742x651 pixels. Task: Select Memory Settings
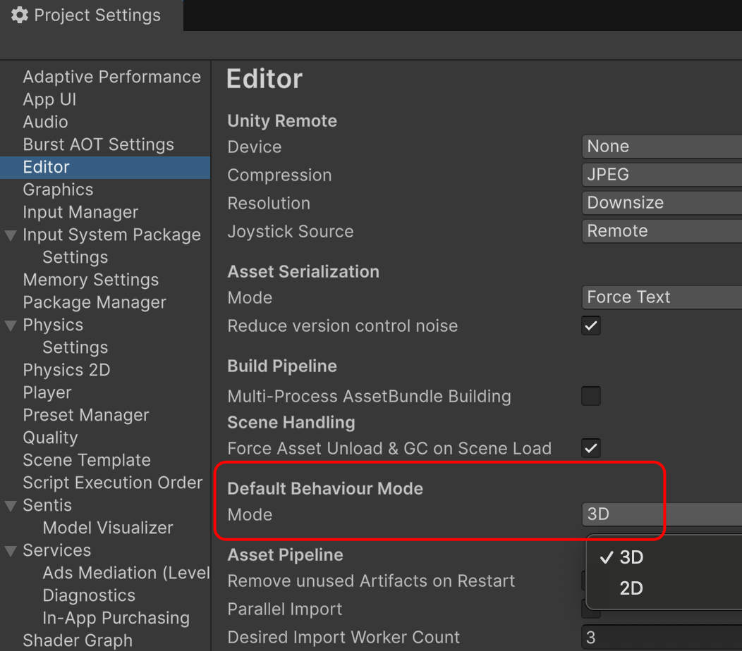click(x=91, y=280)
